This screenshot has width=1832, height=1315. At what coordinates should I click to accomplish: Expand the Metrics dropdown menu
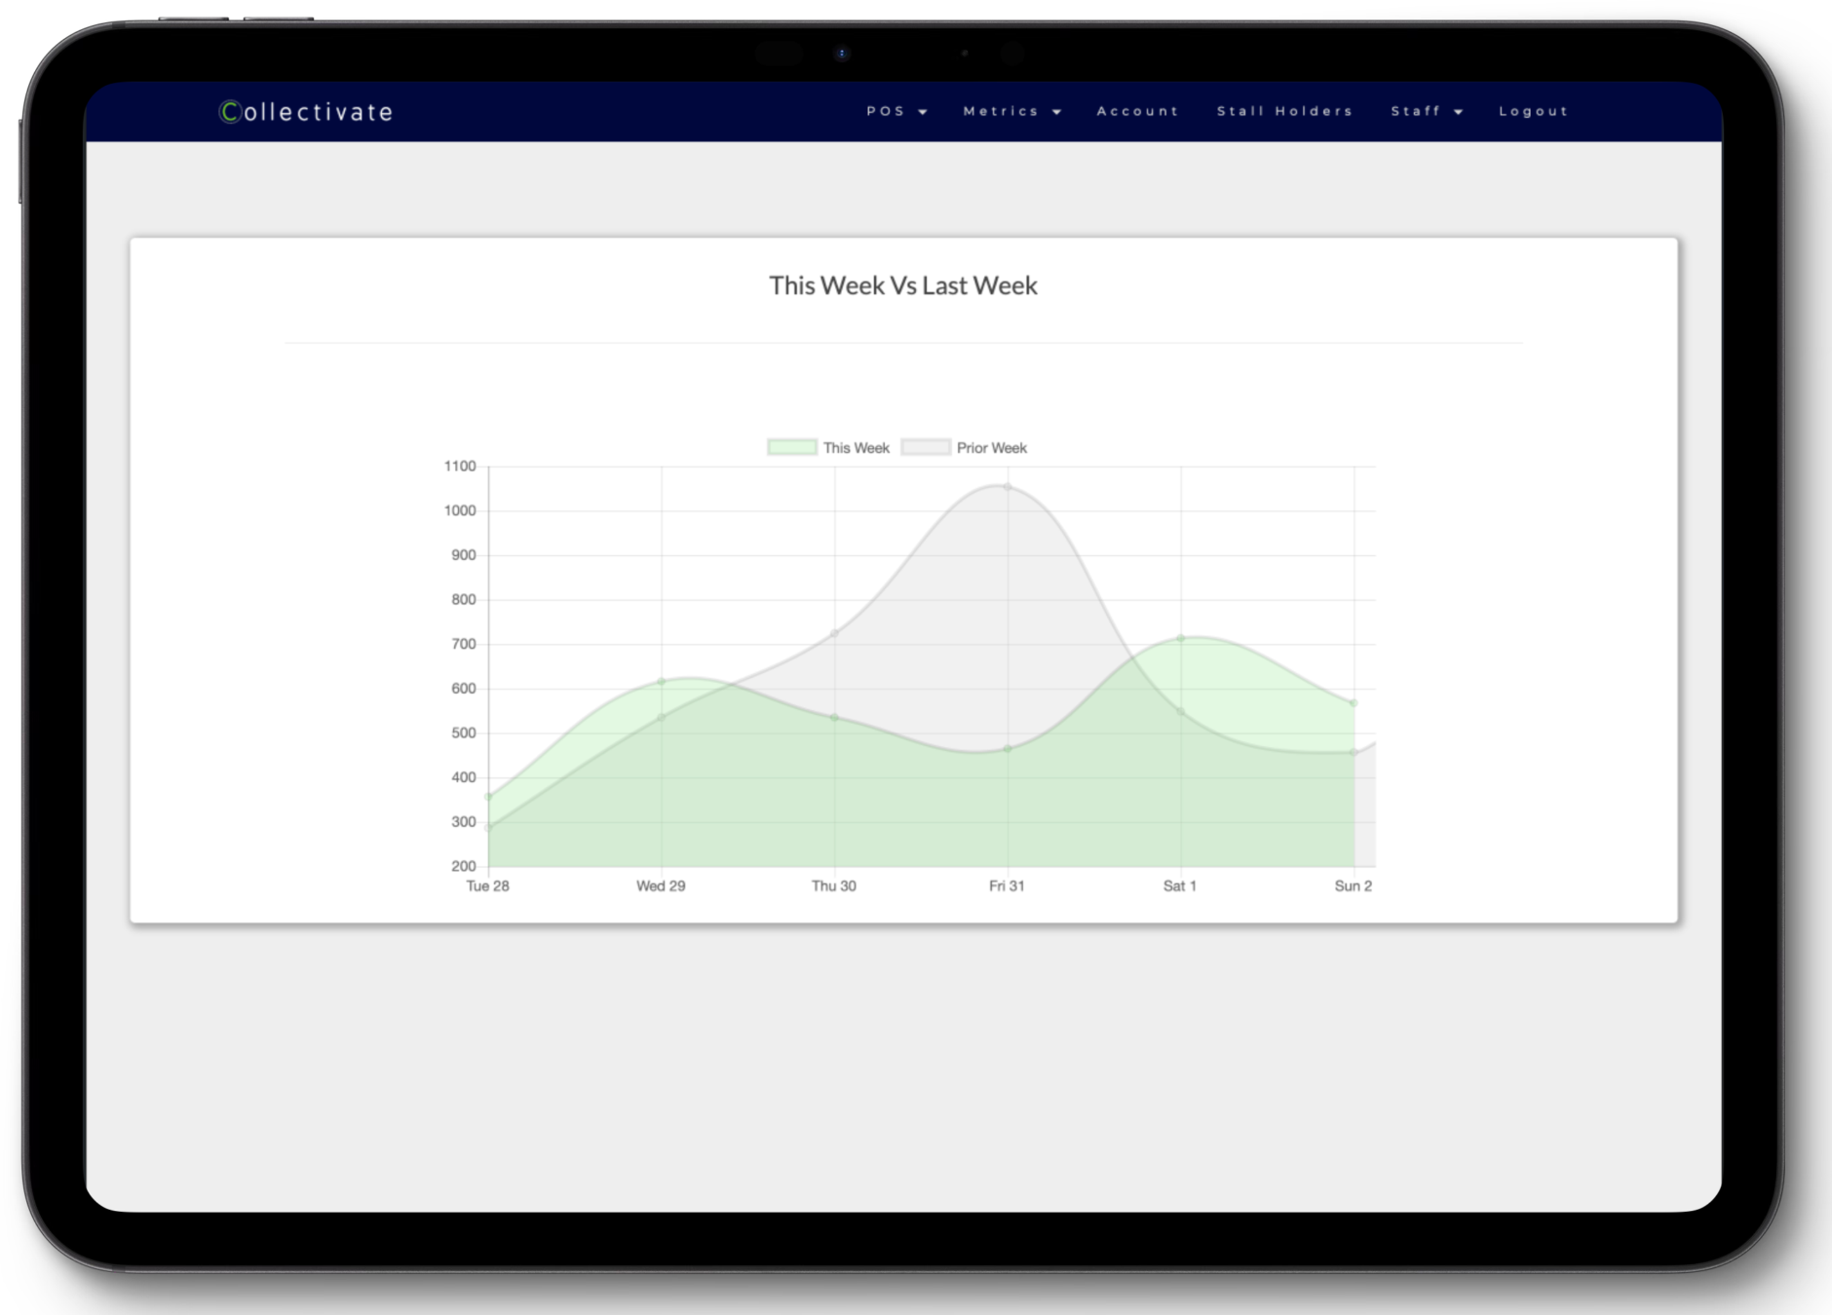1011,111
